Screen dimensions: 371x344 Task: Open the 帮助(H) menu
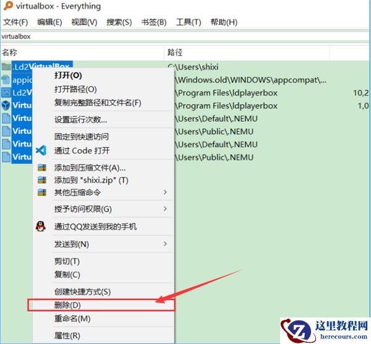tap(224, 22)
